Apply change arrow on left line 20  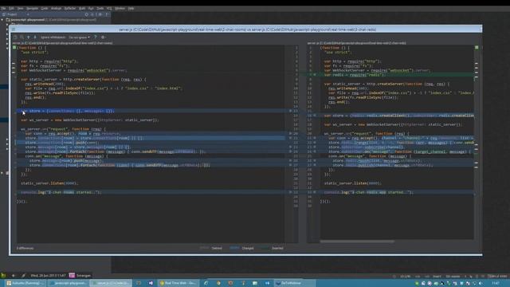(290, 133)
